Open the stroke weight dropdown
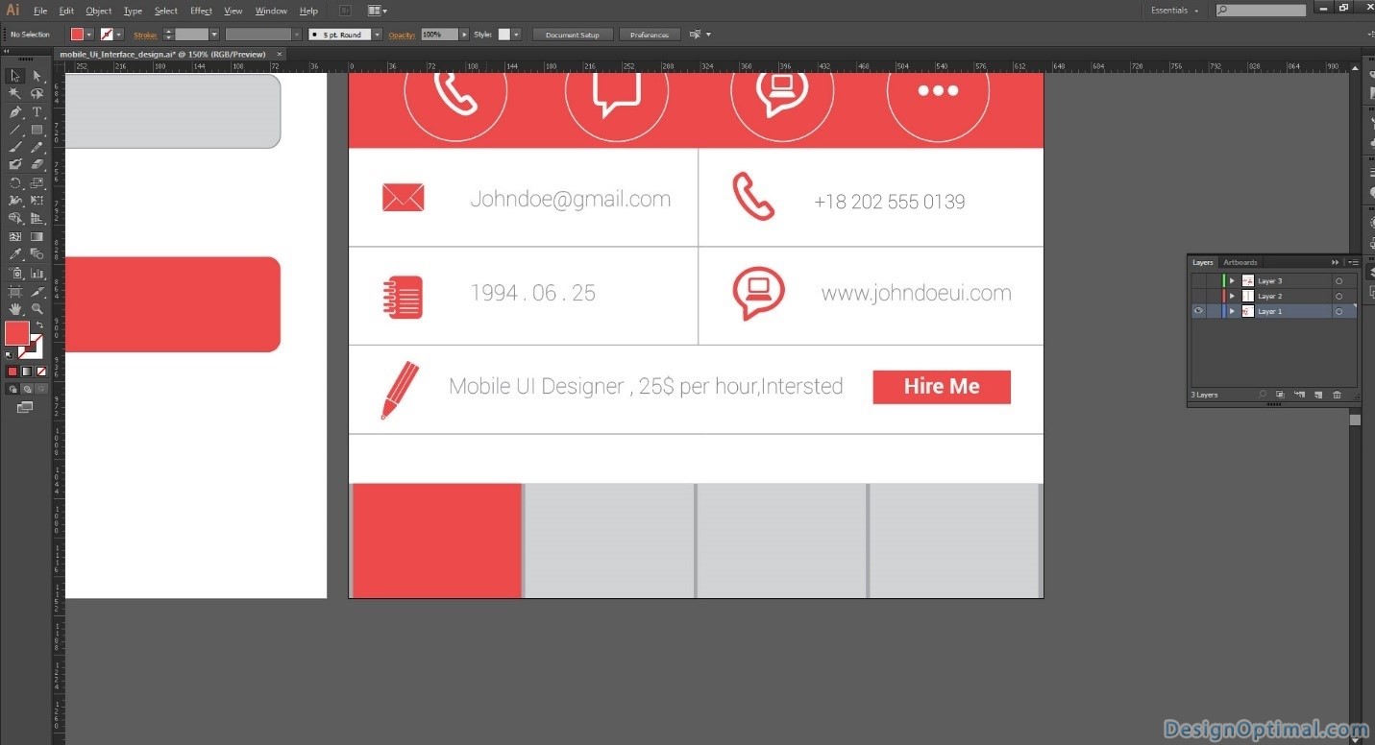The width and height of the screenshot is (1375, 745). (214, 35)
